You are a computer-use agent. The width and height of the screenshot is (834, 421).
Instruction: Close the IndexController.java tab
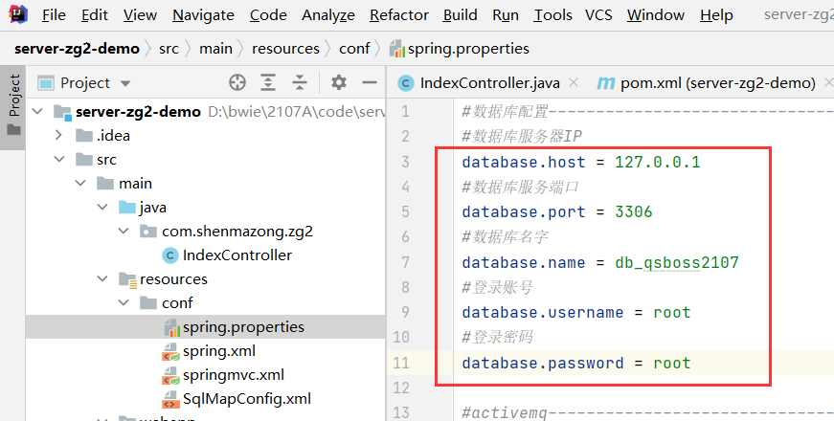click(574, 82)
